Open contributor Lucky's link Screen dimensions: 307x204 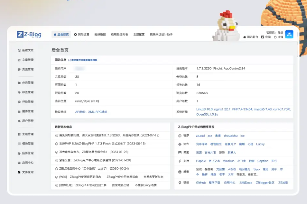pyautogui.click(x=260, y=144)
